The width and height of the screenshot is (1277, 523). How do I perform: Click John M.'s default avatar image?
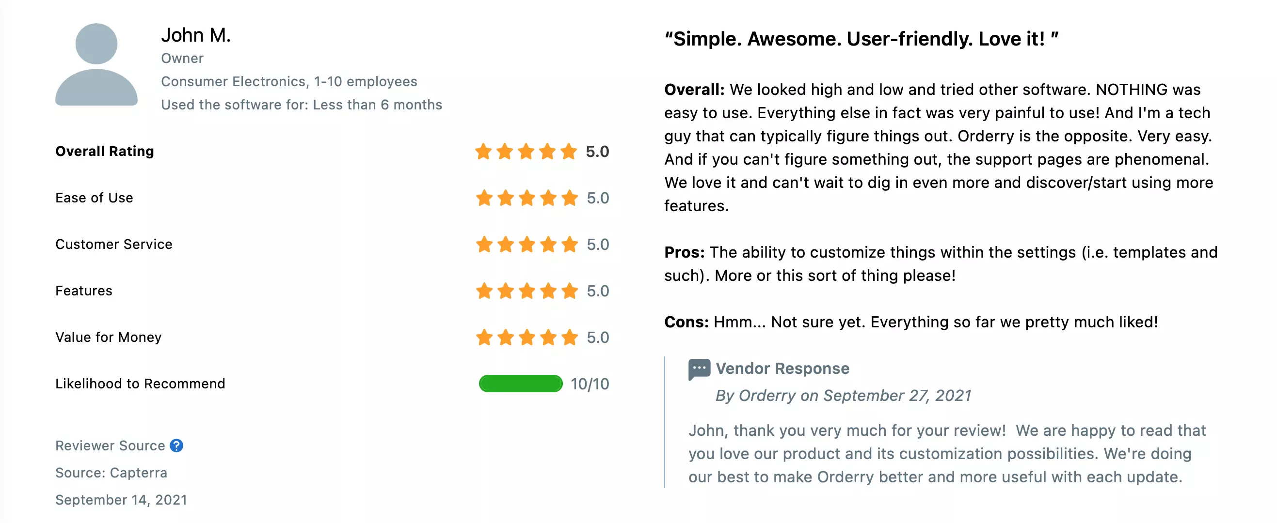[96, 64]
